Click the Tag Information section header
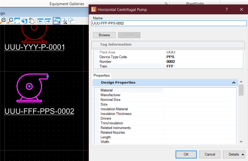Image resolution: width=248 pixels, height=161 pixels. pyautogui.click(x=168, y=44)
